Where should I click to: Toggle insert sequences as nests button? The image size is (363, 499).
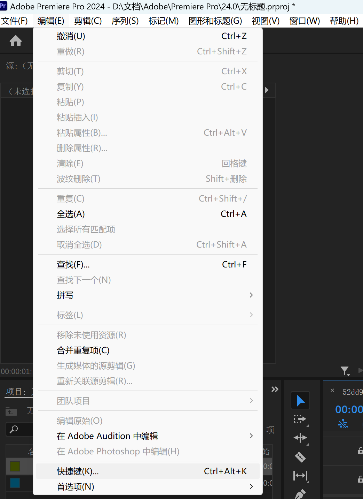click(x=343, y=424)
